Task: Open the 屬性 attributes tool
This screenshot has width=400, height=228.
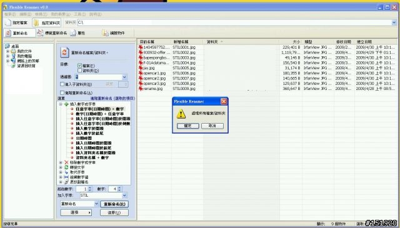Action: [74, 33]
